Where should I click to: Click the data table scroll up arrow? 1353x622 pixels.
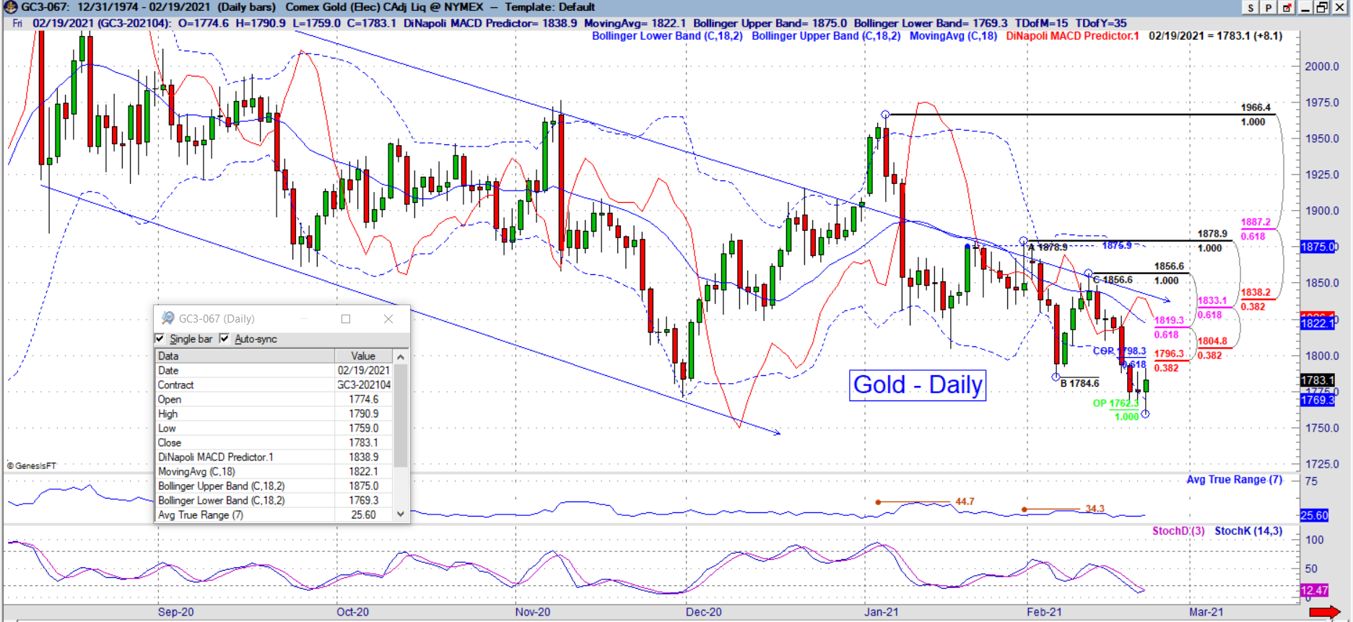click(401, 356)
